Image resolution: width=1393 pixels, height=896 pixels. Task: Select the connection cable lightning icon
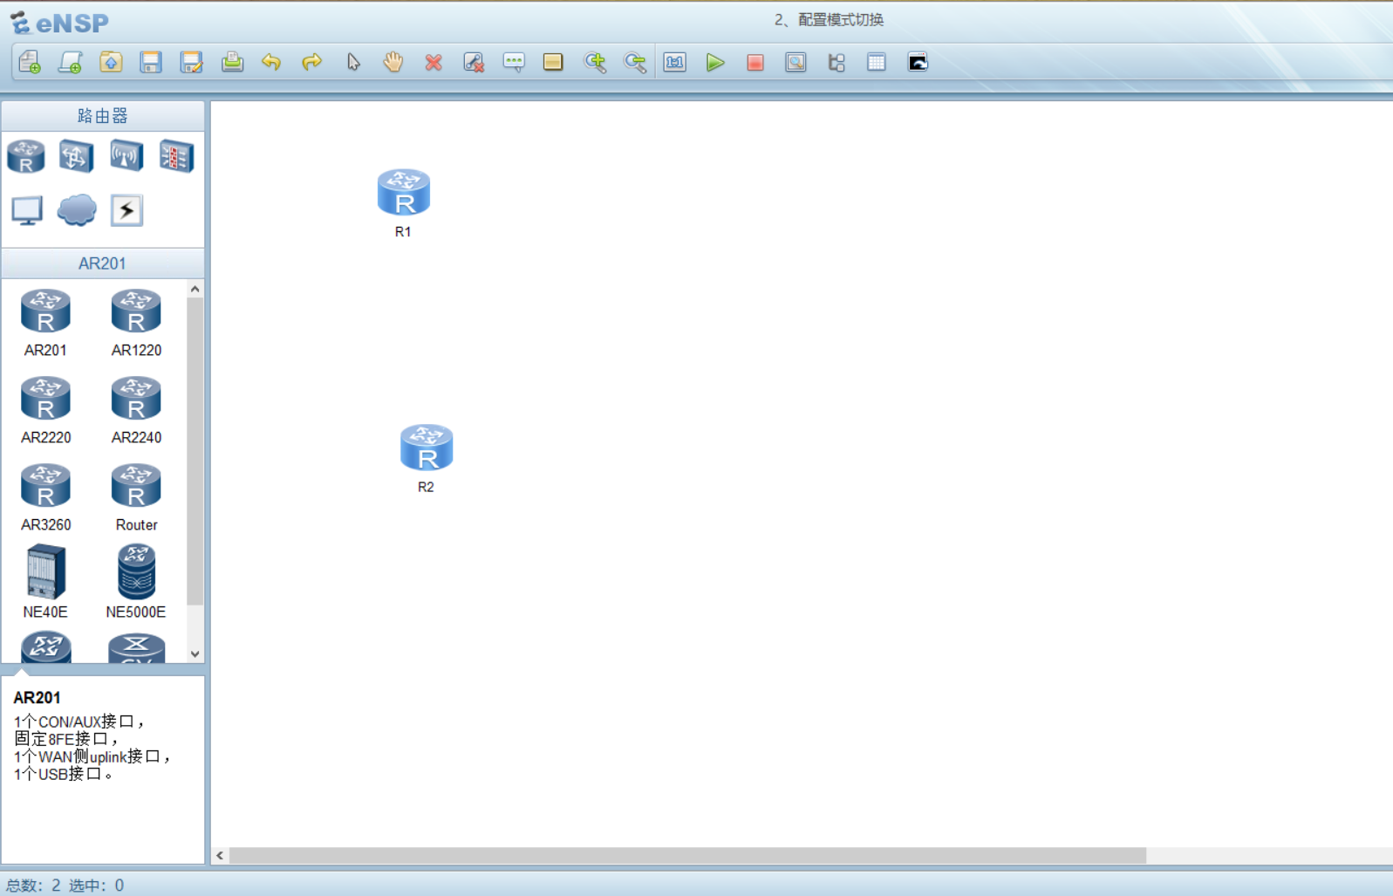[x=126, y=210]
